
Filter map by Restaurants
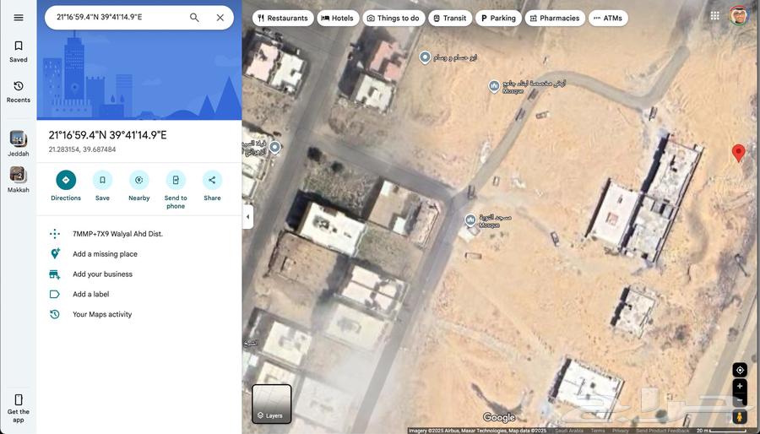point(283,18)
